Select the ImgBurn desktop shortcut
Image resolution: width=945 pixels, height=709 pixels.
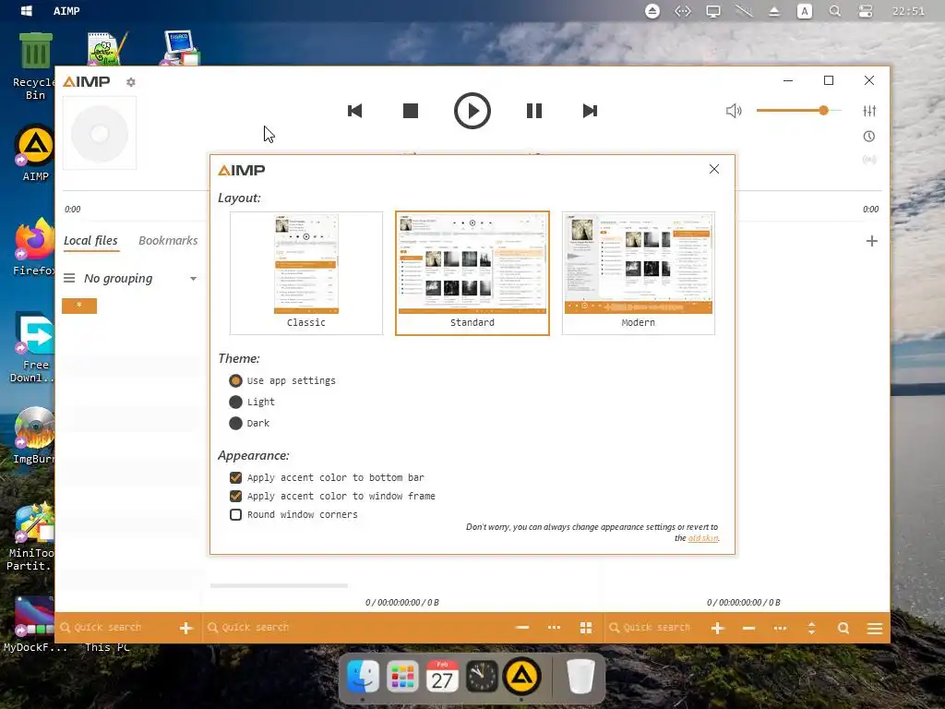coord(34,436)
